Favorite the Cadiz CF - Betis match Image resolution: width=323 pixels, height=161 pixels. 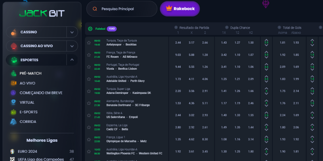pos(89,127)
